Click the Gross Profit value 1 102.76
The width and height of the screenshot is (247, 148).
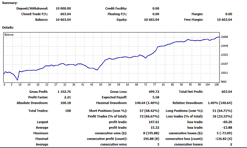[x=64, y=92]
